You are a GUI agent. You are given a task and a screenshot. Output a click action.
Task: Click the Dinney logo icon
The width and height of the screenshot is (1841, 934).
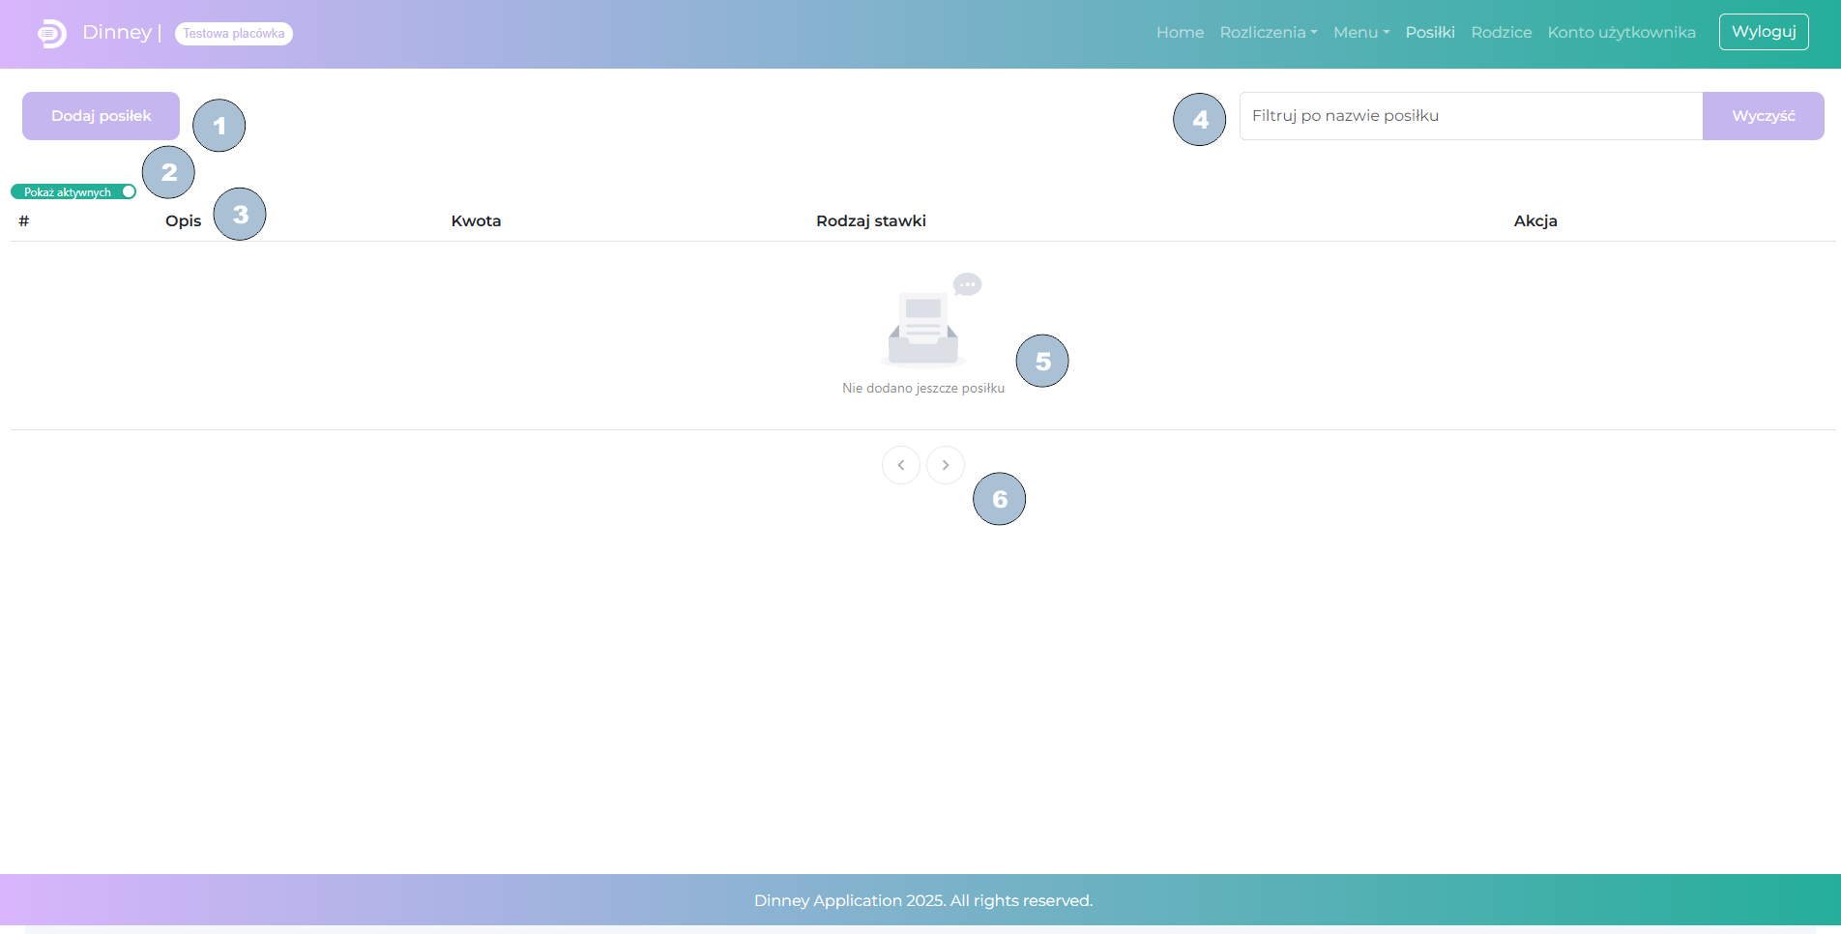(52, 33)
